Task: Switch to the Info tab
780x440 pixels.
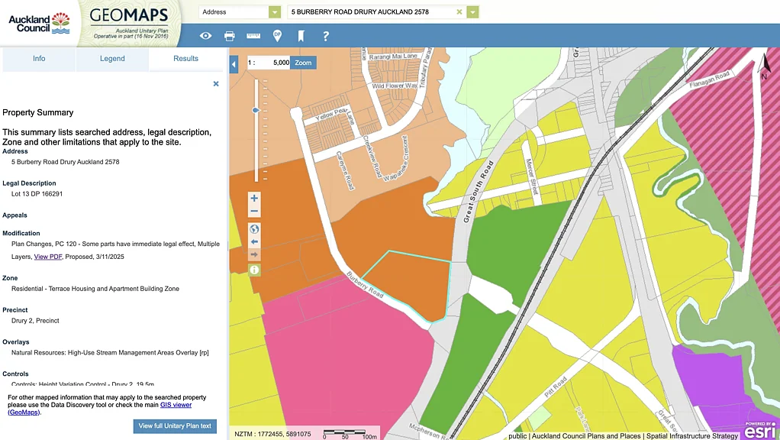Action: coord(39,59)
